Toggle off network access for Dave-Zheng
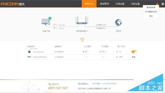 [134, 52]
